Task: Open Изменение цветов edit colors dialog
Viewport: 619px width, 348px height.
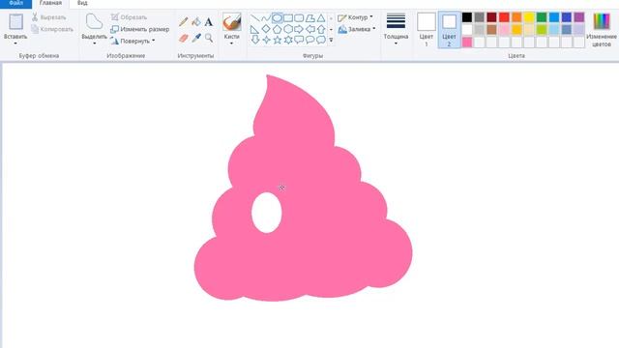Action: pos(602,30)
